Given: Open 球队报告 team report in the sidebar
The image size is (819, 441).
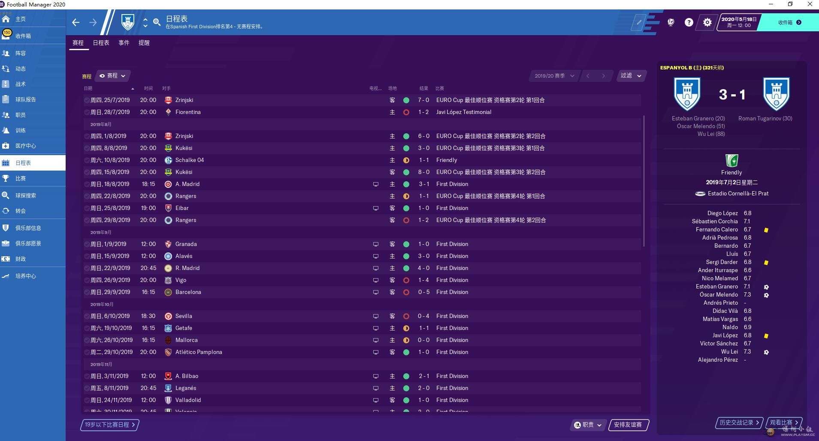Looking at the screenshot, I should tap(33, 99).
